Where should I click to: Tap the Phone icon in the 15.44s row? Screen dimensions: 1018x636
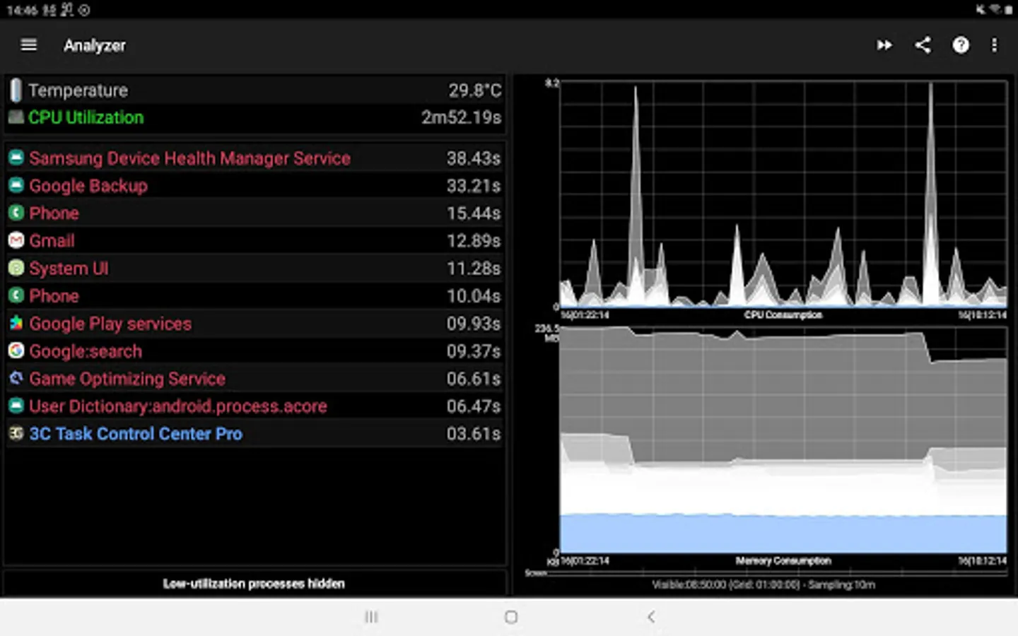click(x=16, y=213)
